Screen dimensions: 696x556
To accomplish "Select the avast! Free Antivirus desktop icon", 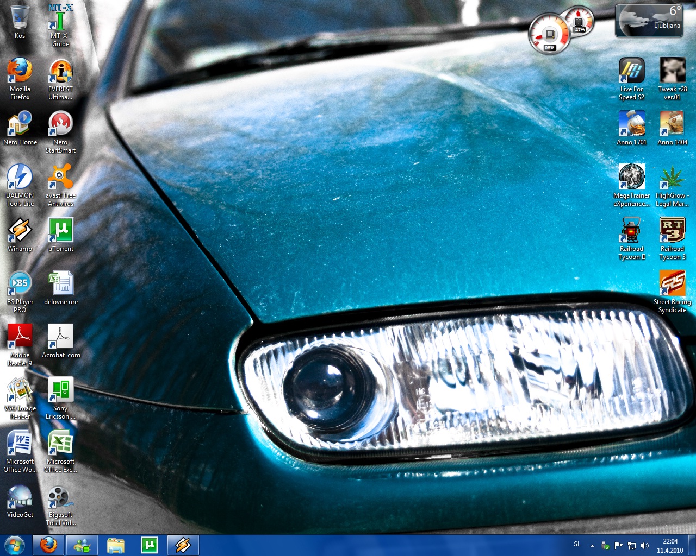I will pyautogui.click(x=60, y=186).
